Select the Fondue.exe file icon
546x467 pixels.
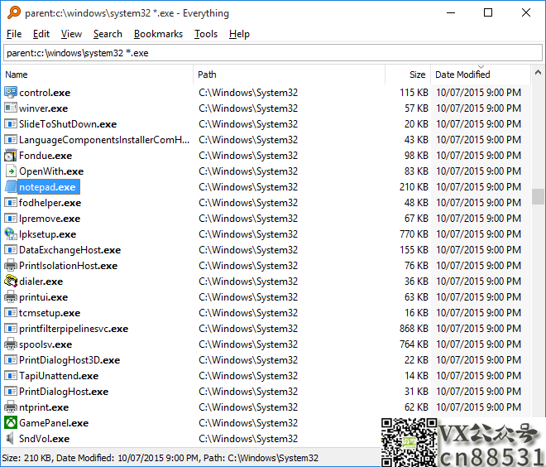10,156
